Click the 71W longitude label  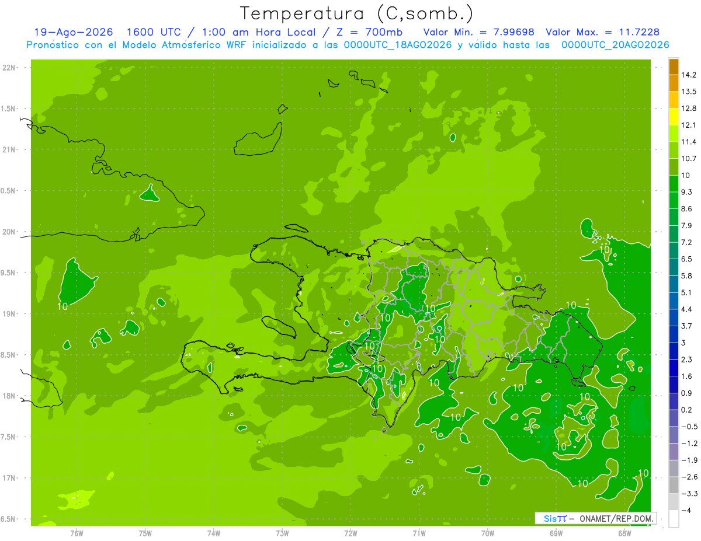419,533
